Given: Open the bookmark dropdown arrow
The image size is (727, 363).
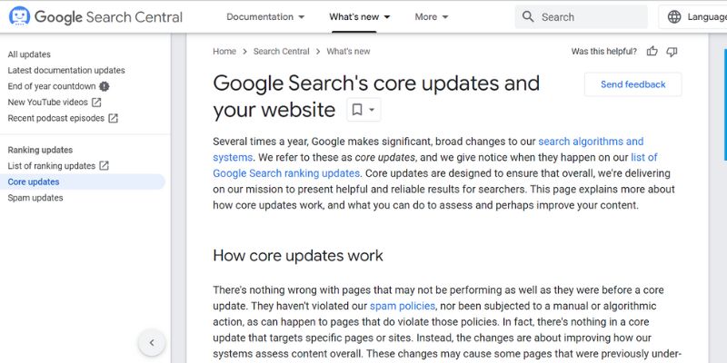Looking at the screenshot, I should click(372, 110).
